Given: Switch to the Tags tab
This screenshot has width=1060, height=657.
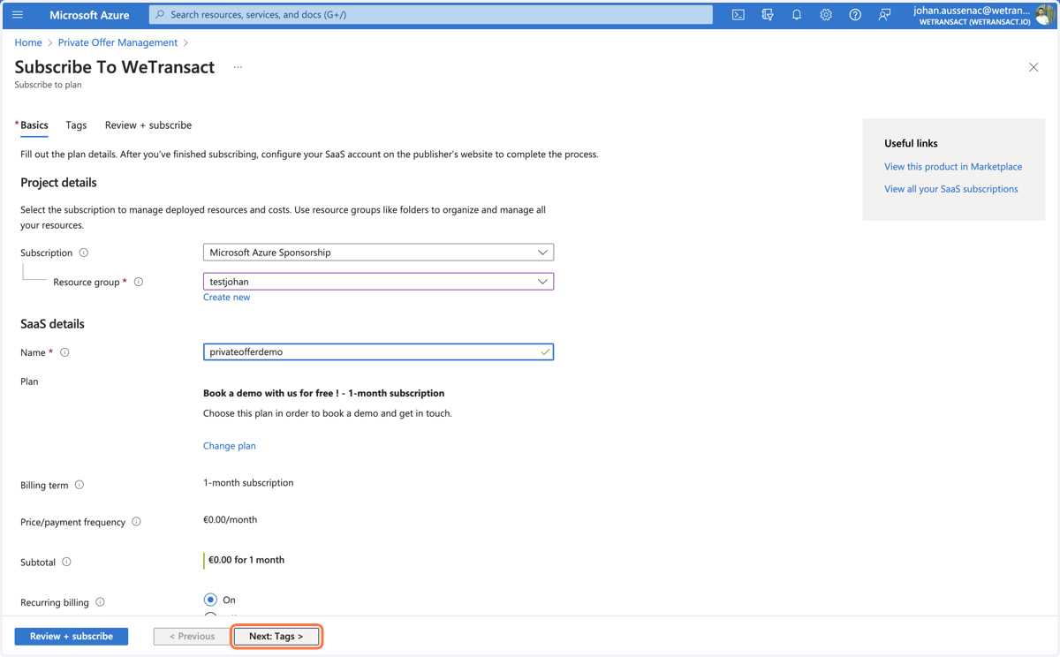Looking at the screenshot, I should point(76,125).
